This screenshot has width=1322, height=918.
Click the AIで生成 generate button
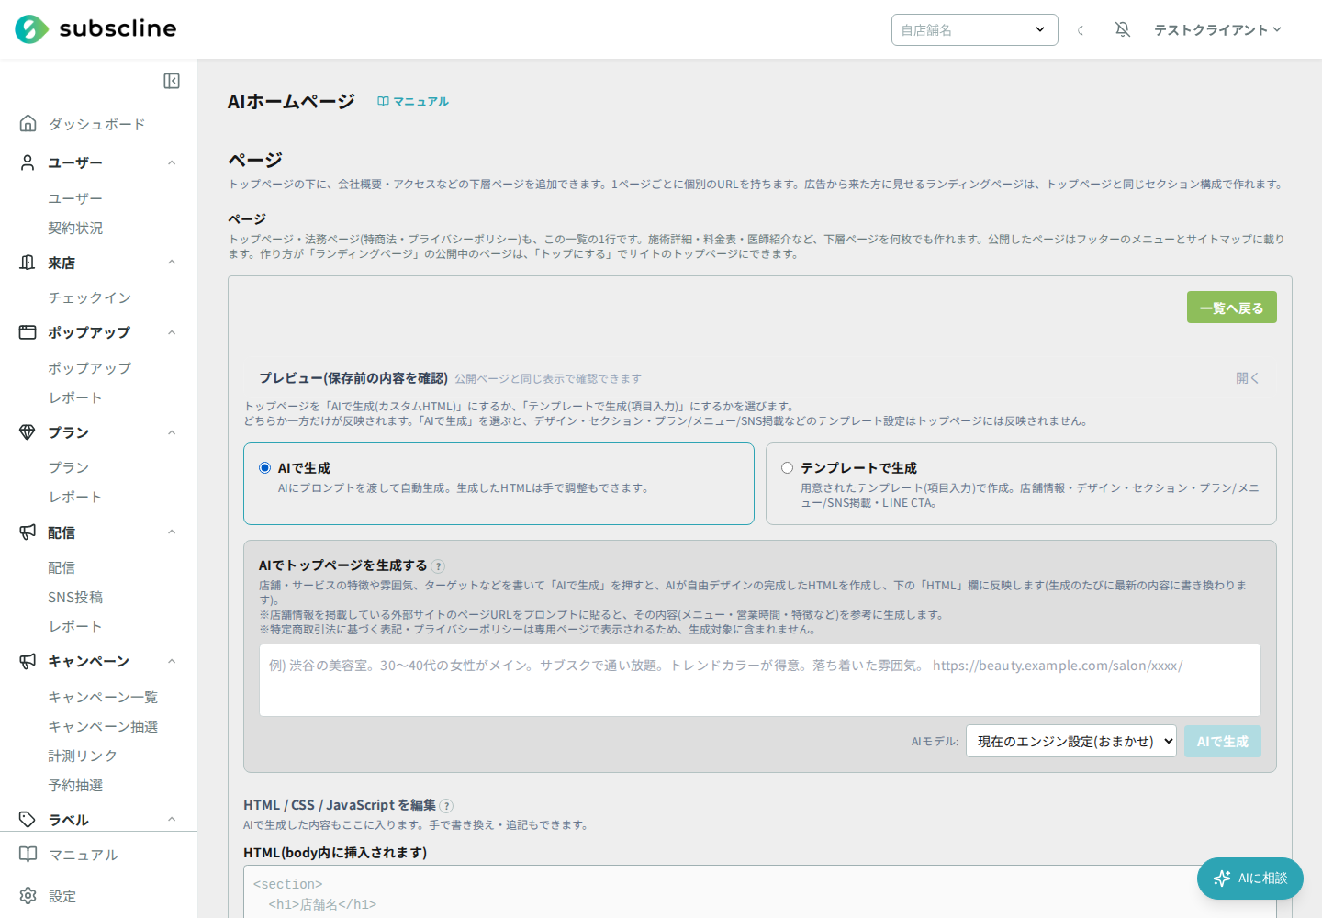click(x=1223, y=742)
